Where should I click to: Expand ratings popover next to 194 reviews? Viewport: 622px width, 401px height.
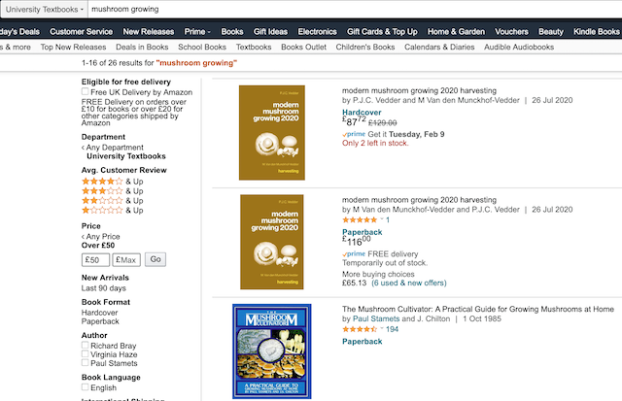click(382, 329)
